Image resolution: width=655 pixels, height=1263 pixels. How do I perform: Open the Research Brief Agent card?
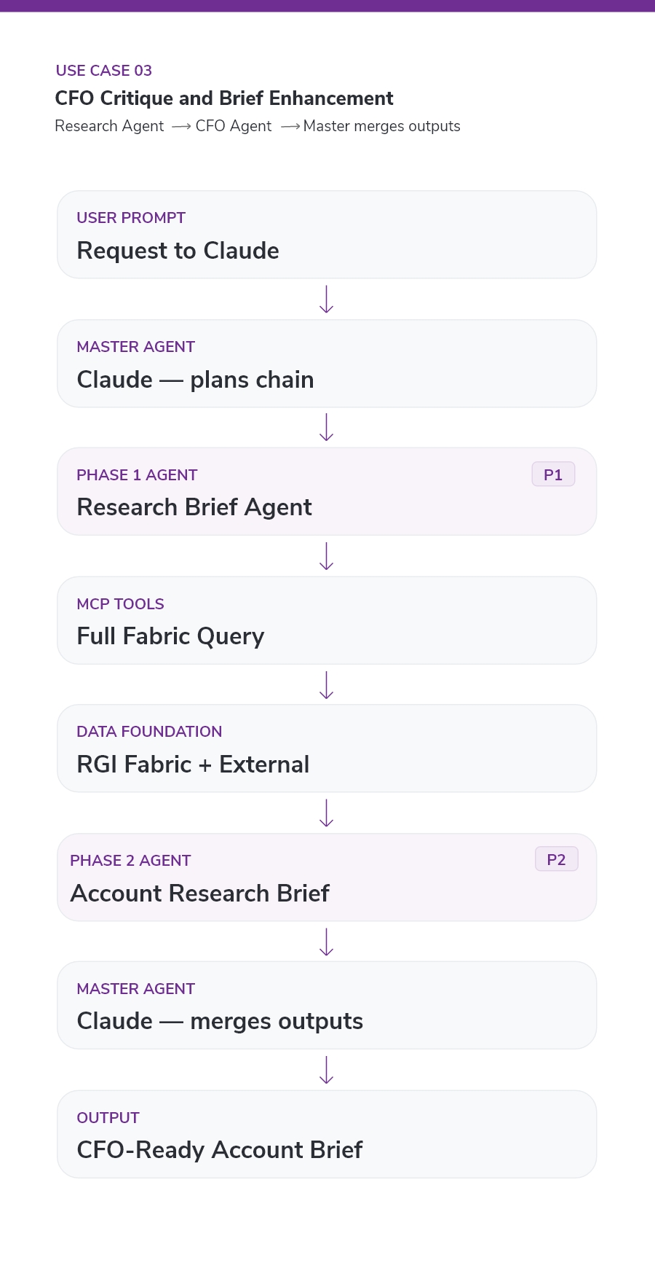pyautogui.click(x=327, y=492)
